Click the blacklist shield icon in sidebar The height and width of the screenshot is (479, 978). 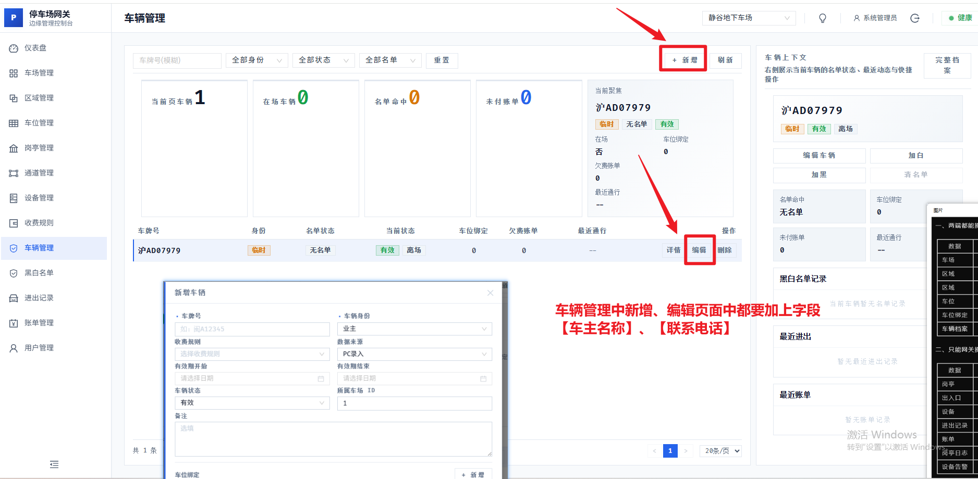[x=14, y=273]
